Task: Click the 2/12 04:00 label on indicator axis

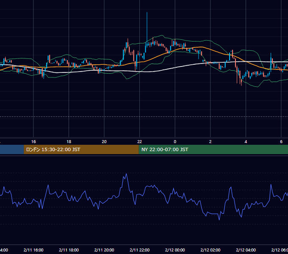Action: coord(246,250)
